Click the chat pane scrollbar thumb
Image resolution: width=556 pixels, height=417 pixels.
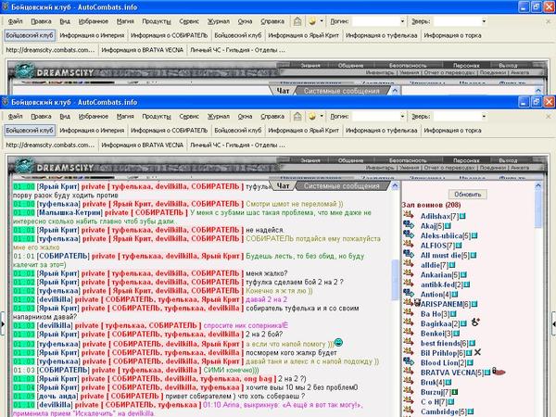click(x=395, y=280)
